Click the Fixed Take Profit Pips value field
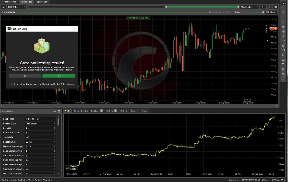 pyautogui.click(x=40, y=165)
